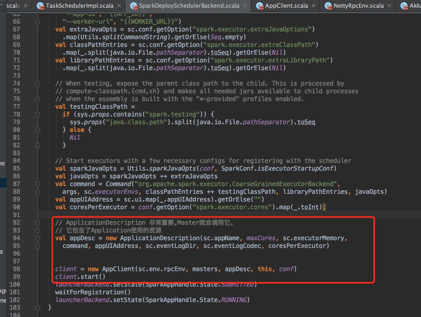
Task: Click 'maxCores' on line 94
Action: 261,238
